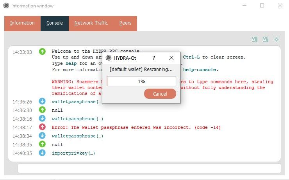
Task: Click the wallet passphrase incorrect error message
Action: click(x=136, y=127)
